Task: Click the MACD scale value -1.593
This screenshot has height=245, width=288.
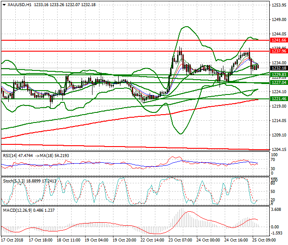Action: 277,233
